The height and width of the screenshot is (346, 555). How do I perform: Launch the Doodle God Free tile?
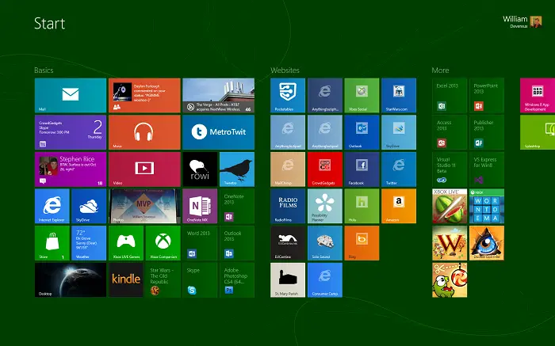[x=487, y=243]
